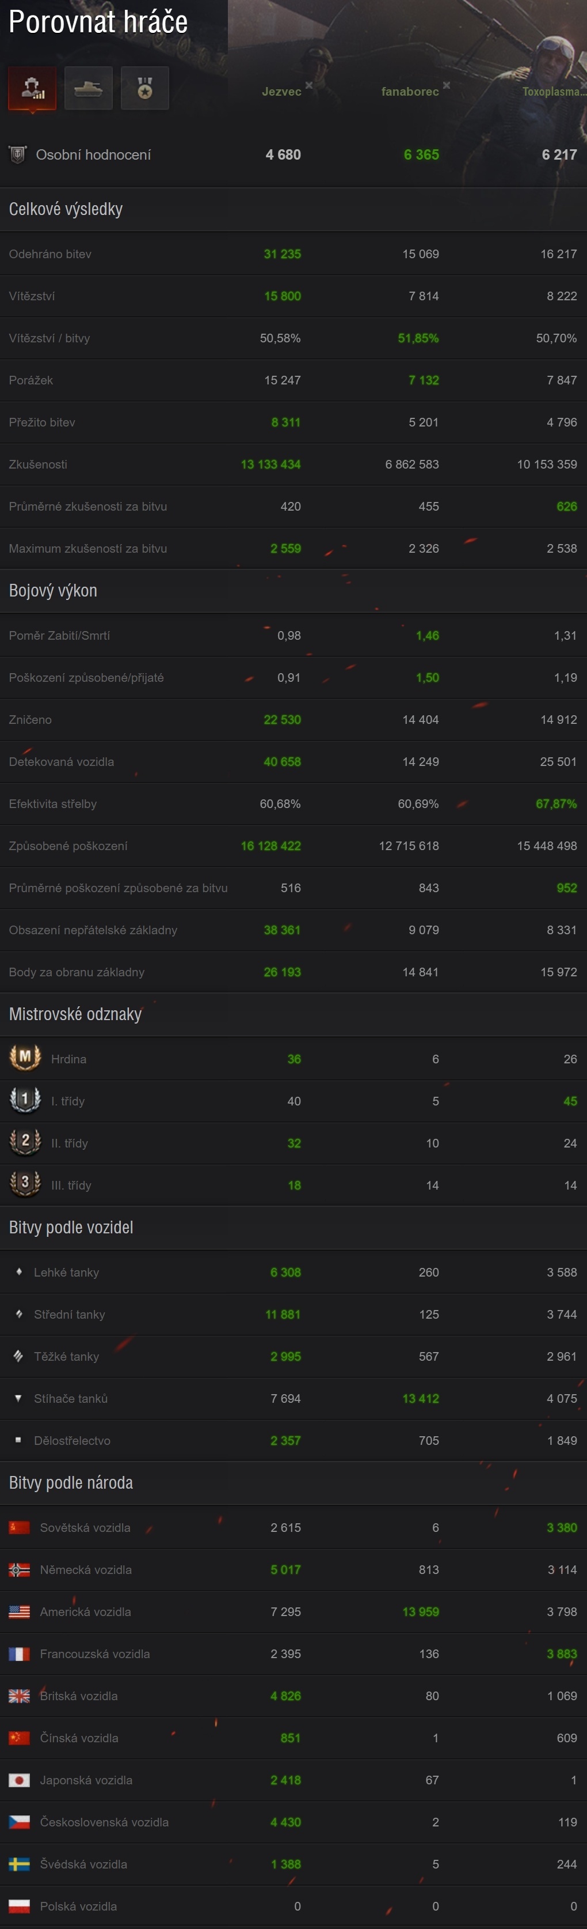
Task: Remove player fanaborec from comparison
Action: click(x=447, y=85)
